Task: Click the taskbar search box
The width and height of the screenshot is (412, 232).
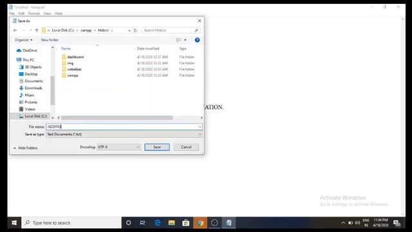Action: pyautogui.click(x=71, y=223)
